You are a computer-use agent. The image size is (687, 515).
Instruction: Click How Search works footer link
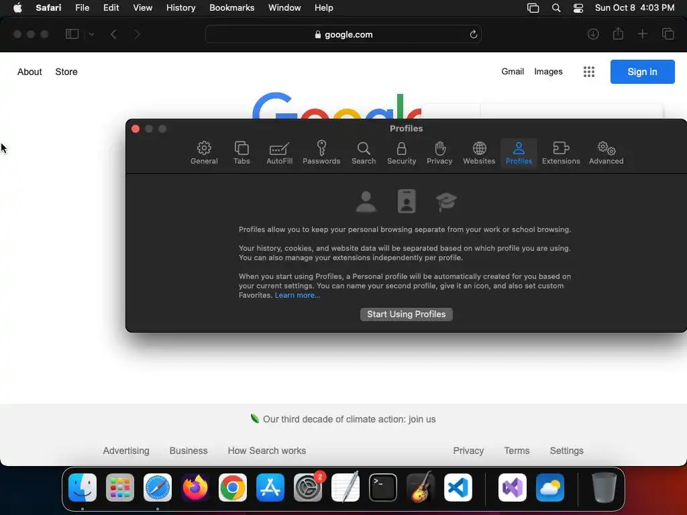click(267, 451)
